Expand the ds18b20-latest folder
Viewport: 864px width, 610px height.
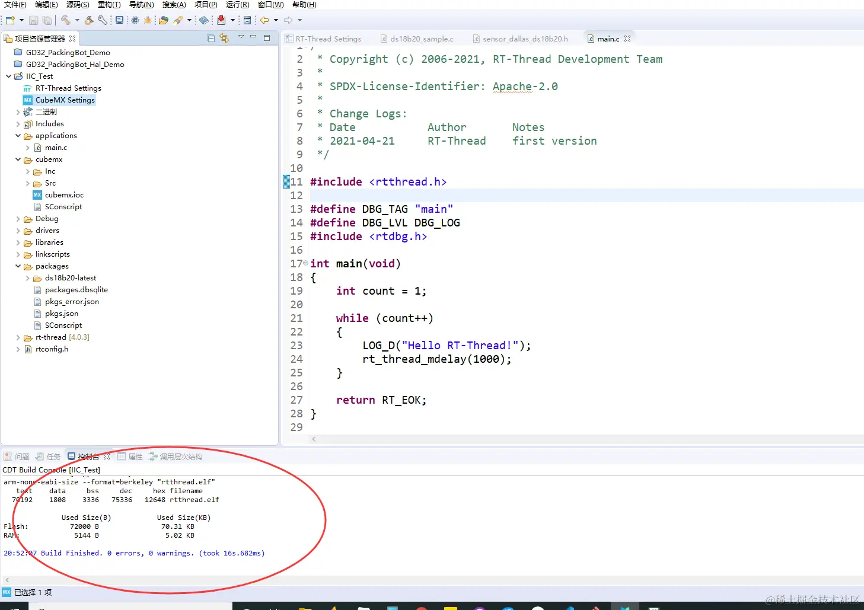coord(27,278)
